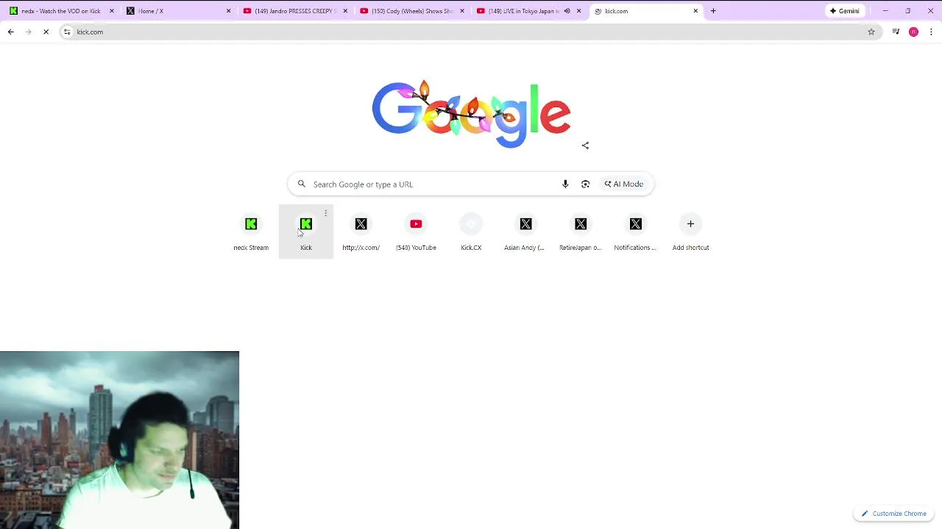The image size is (942, 529).
Task: Open the Kick.CX shortcut
Action: click(471, 231)
